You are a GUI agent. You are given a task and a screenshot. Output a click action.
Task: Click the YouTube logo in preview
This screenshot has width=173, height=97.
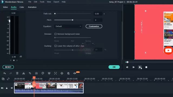[x=168, y=50]
